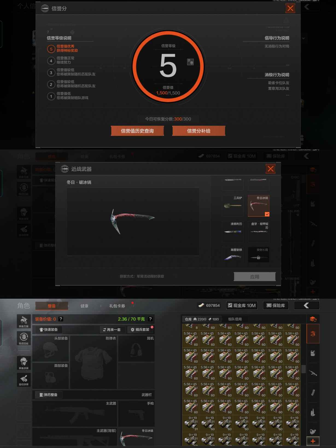Click the 信誉值历史查询 button
336x448 pixels.
137,131
